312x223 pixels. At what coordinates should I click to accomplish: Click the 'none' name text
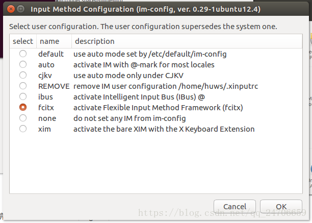(47, 118)
